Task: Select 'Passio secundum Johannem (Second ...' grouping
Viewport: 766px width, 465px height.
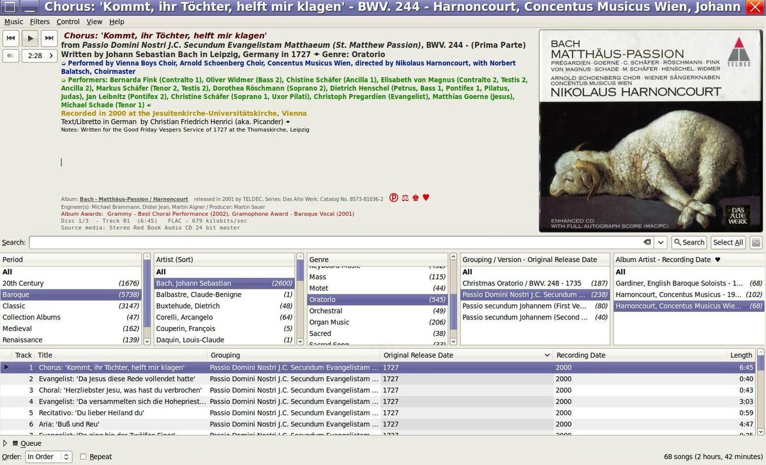Action: (535, 317)
